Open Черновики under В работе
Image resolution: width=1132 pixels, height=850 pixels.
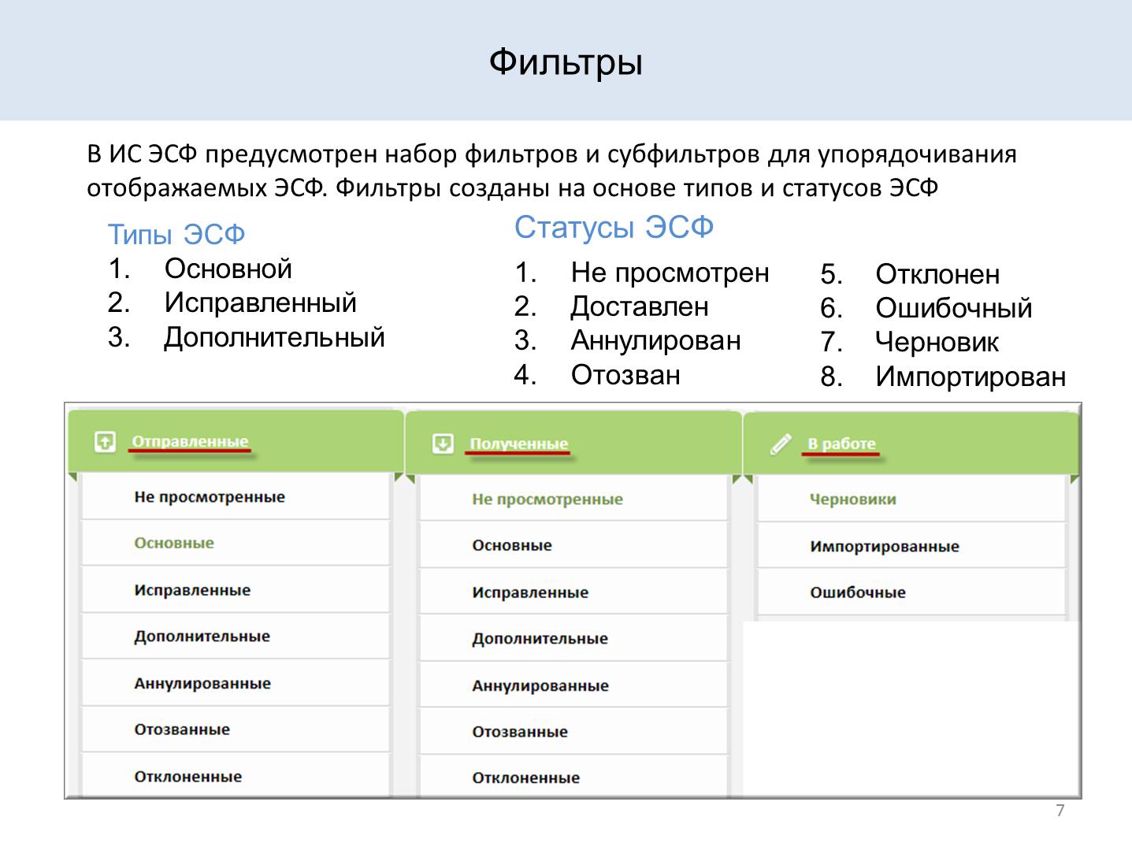tap(852, 499)
